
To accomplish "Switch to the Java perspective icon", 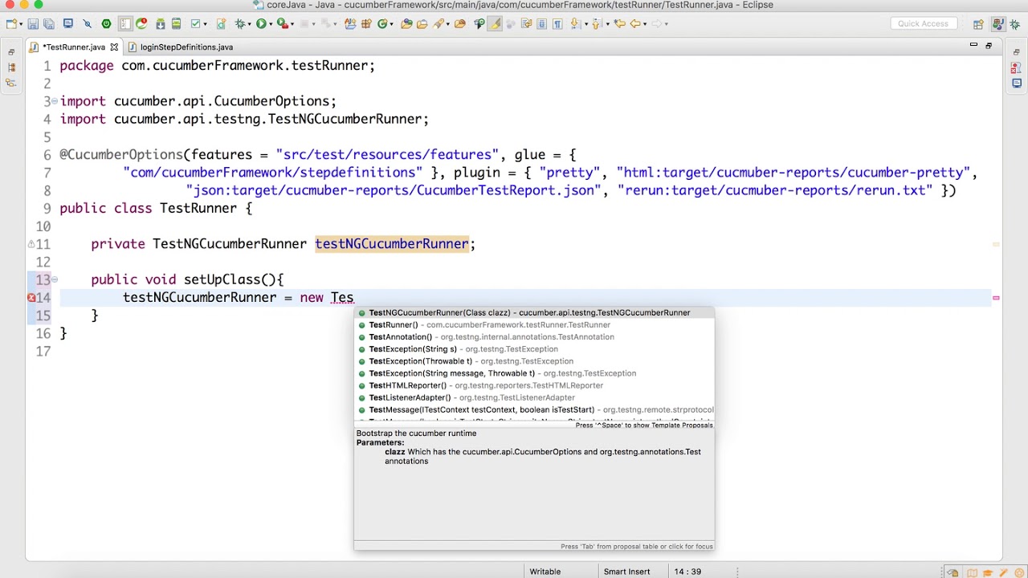I will coord(997,24).
